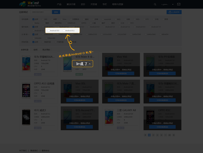Click 可用时候通知我 on the Vivo Y66 card

[x=121, y=73]
